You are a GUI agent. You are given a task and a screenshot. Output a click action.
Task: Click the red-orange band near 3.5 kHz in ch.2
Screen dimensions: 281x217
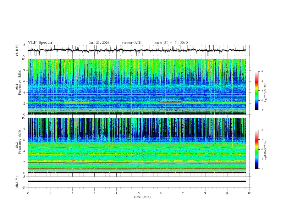coord(137,154)
